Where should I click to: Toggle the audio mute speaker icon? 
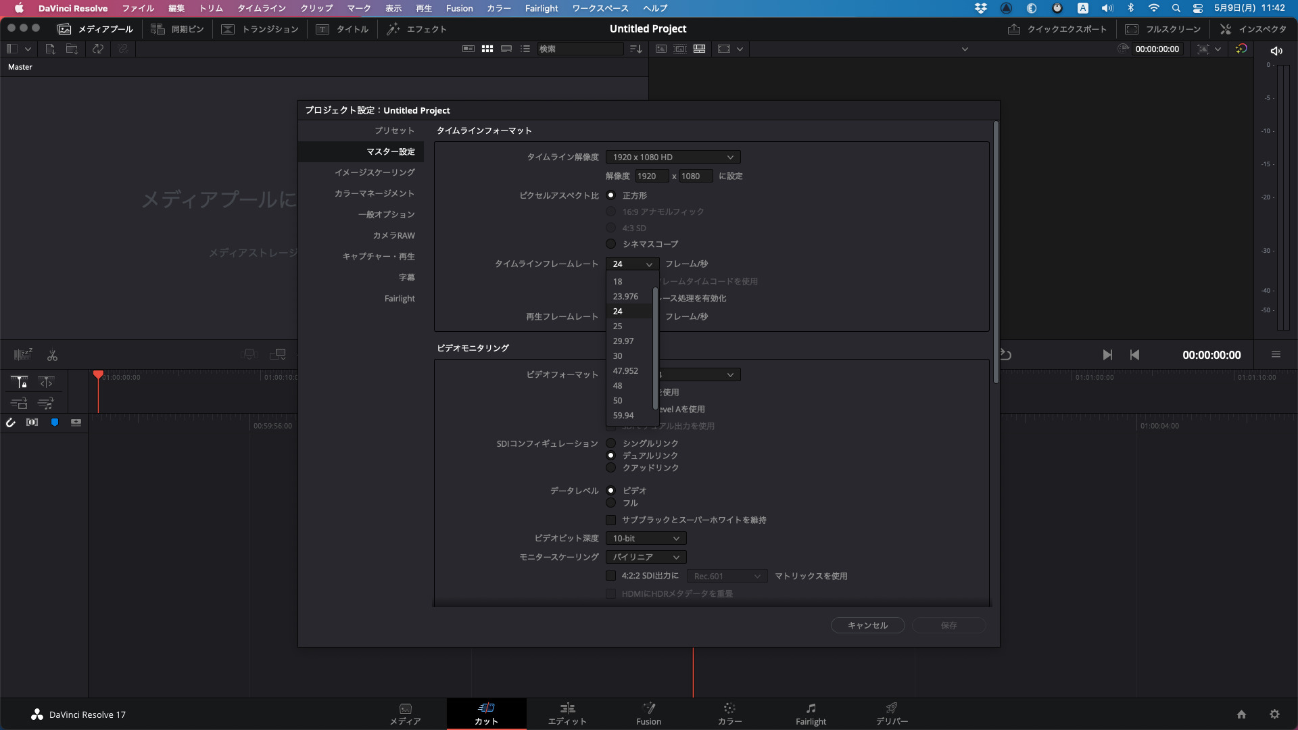pyautogui.click(x=1276, y=51)
